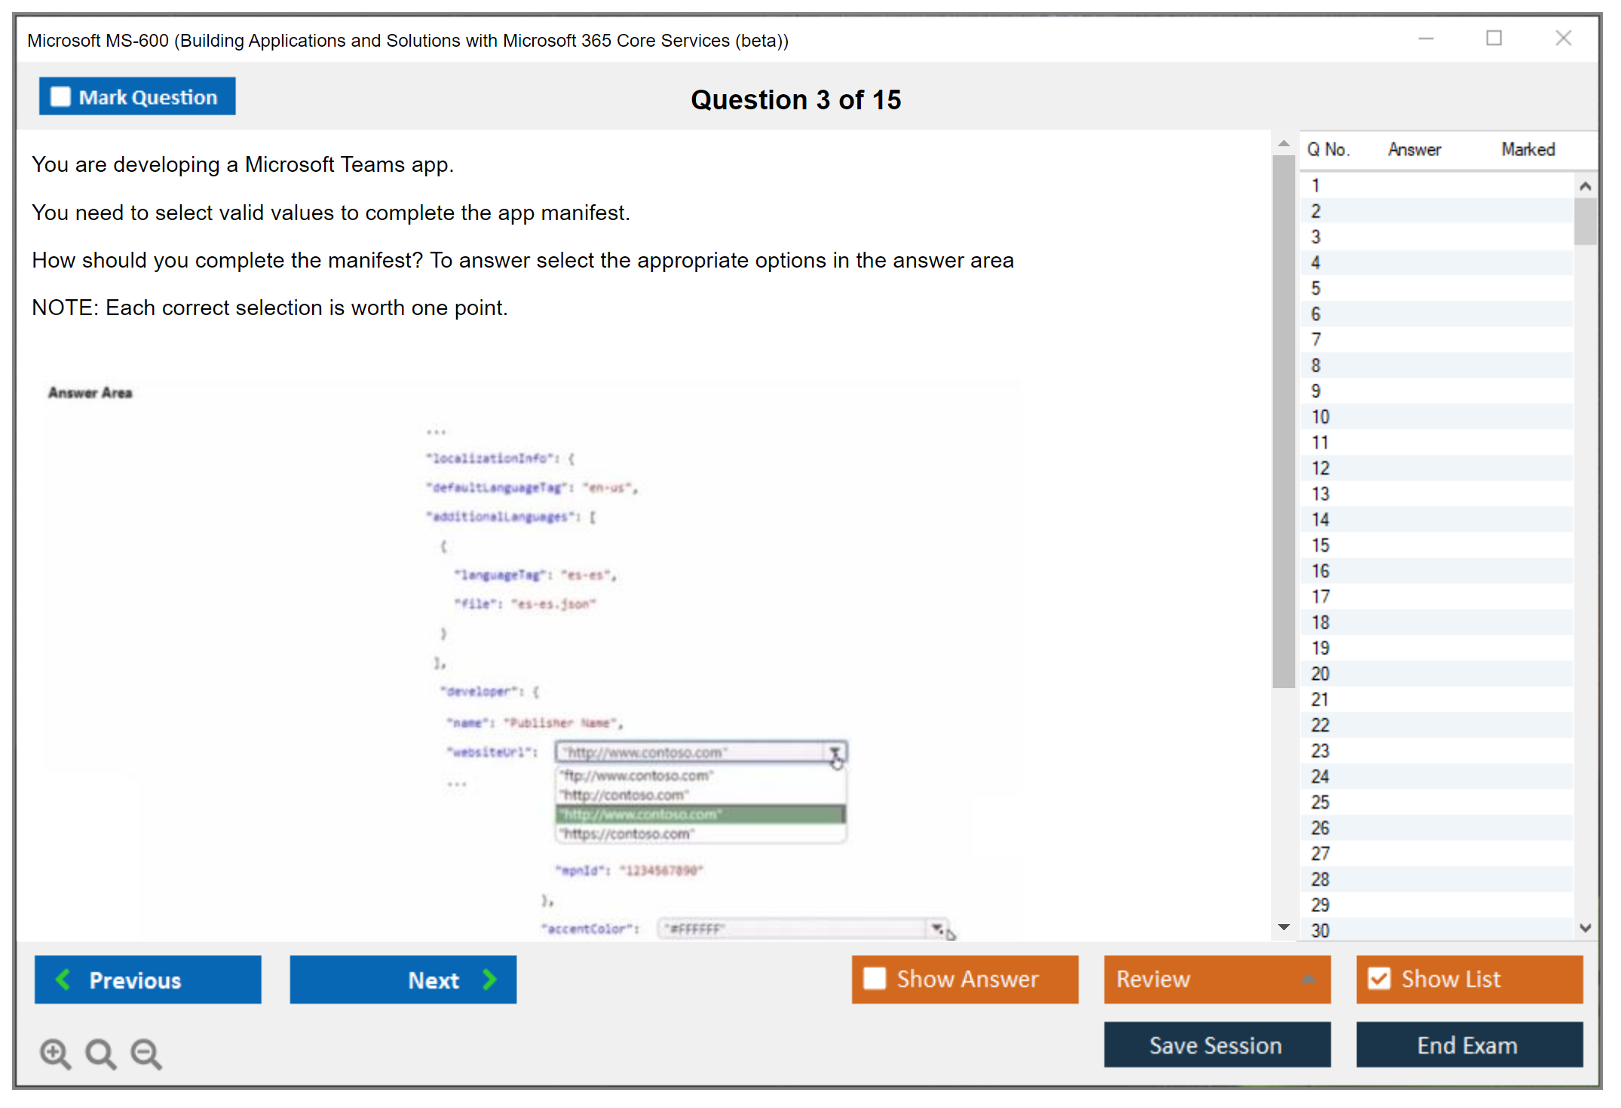Expand the websiteUrl dropdown arrow
This screenshot has height=1108, width=1621.
pos(835,752)
